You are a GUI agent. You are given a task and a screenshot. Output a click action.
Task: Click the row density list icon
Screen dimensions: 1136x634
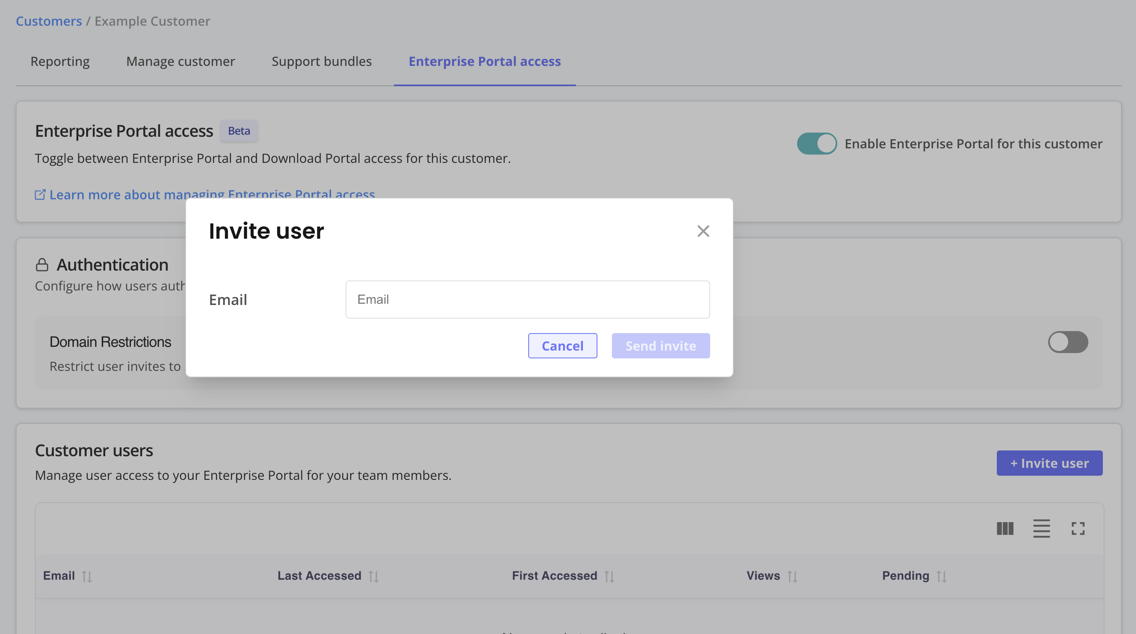tap(1042, 529)
